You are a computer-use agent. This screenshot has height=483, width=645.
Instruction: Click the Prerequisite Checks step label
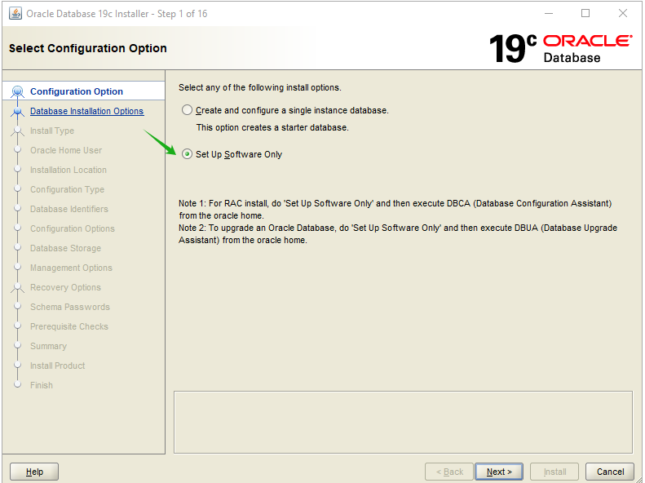pos(69,326)
